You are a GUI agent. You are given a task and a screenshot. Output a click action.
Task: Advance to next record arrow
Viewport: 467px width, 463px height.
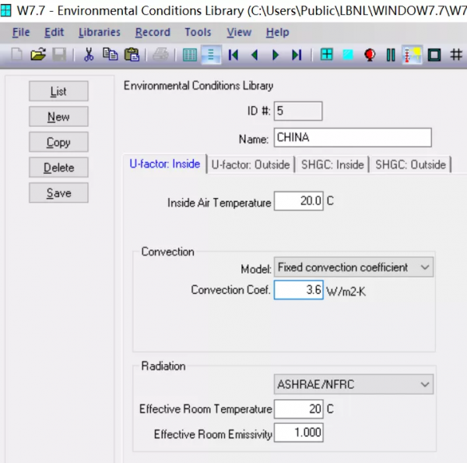pos(275,55)
